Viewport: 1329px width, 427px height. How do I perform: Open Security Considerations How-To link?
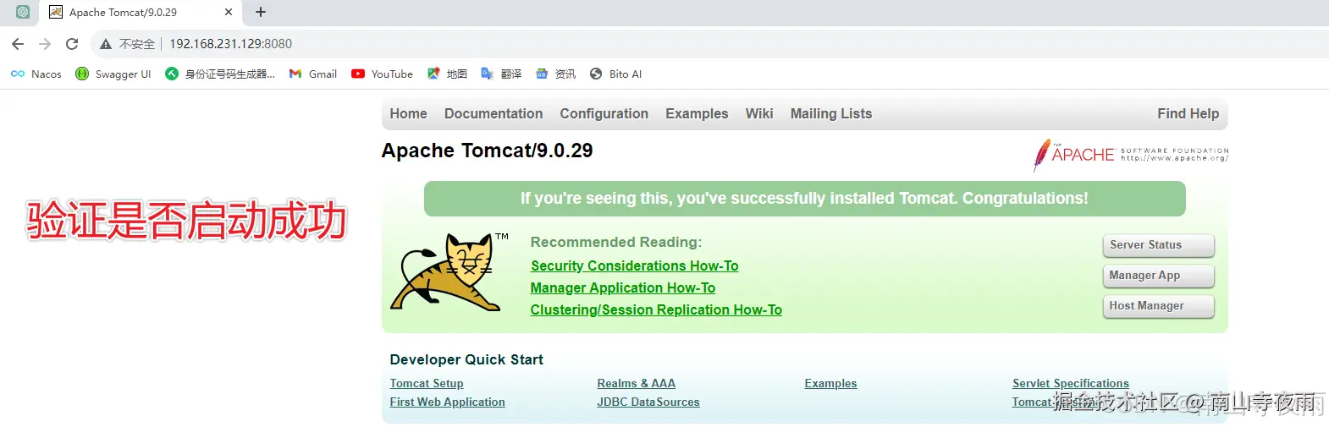[x=634, y=266]
